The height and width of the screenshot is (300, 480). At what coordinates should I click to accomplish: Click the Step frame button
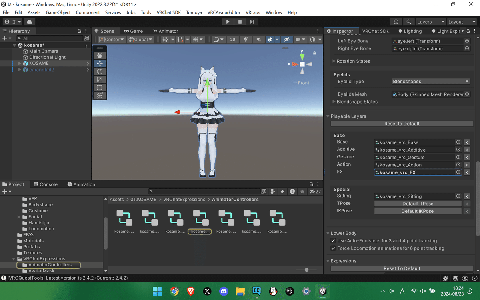tap(251, 22)
